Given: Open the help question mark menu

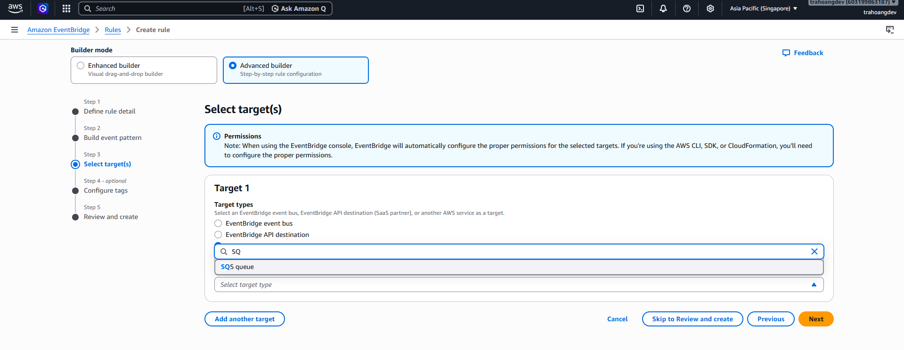Looking at the screenshot, I should [687, 8].
